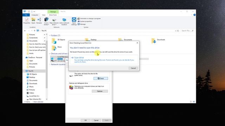
Task: Select Screenshots in the sidebar
Action: click(x=33, y=38)
